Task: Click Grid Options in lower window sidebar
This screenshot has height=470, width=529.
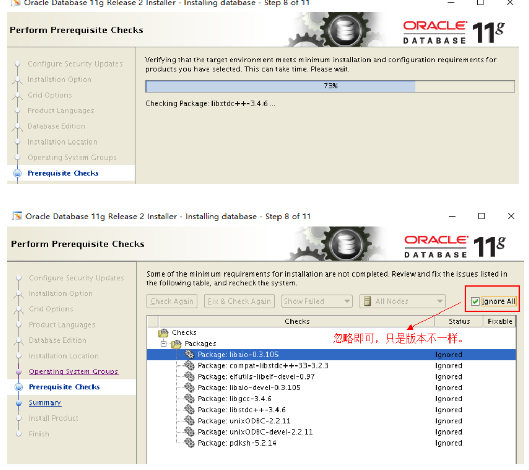Action: pyautogui.click(x=50, y=309)
